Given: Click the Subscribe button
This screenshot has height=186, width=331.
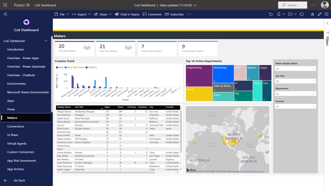Looking at the screenshot, I should (174, 14).
